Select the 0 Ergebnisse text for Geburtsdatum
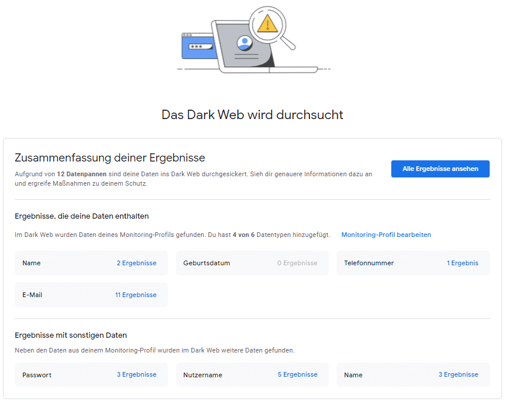This screenshot has width=505, height=405. (297, 263)
